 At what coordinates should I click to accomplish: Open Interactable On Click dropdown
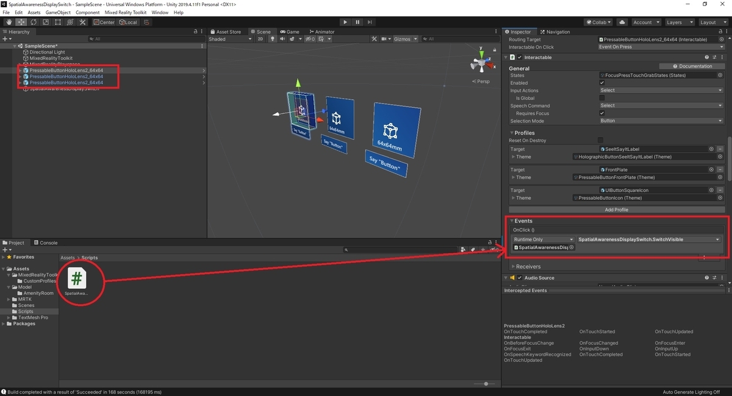pyautogui.click(x=661, y=47)
